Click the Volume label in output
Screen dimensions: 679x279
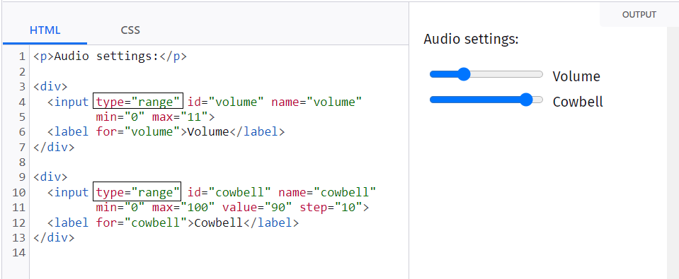click(576, 77)
